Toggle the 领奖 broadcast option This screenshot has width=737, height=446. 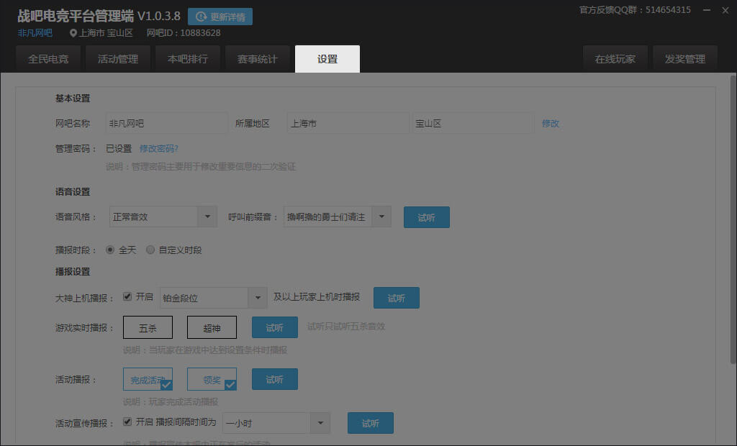pyautogui.click(x=212, y=379)
